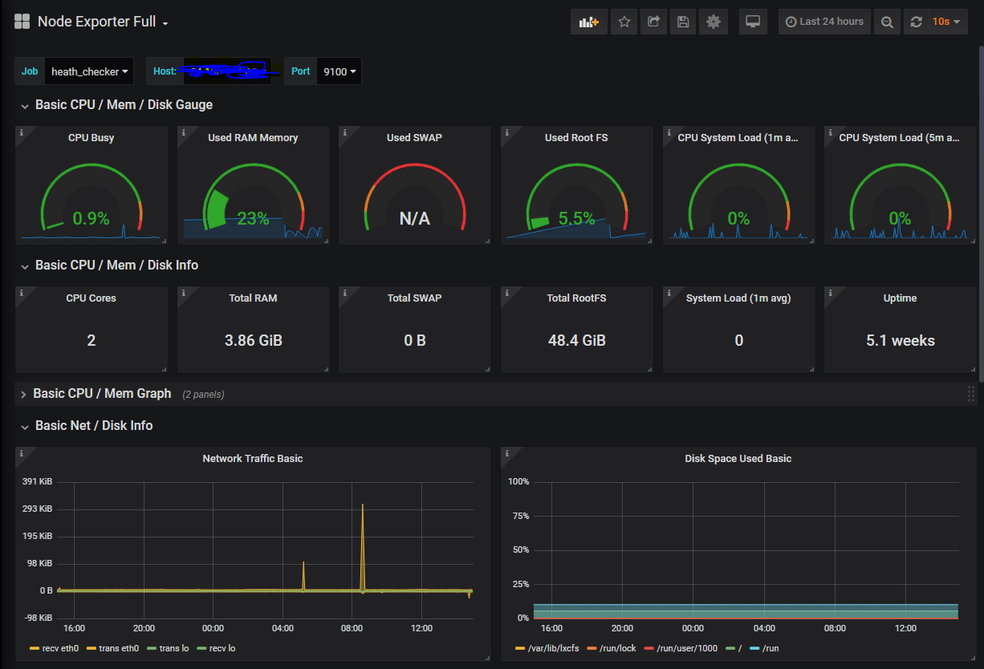Open the Uptime panel title menu
984x669 pixels.
[x=900, y=298]
